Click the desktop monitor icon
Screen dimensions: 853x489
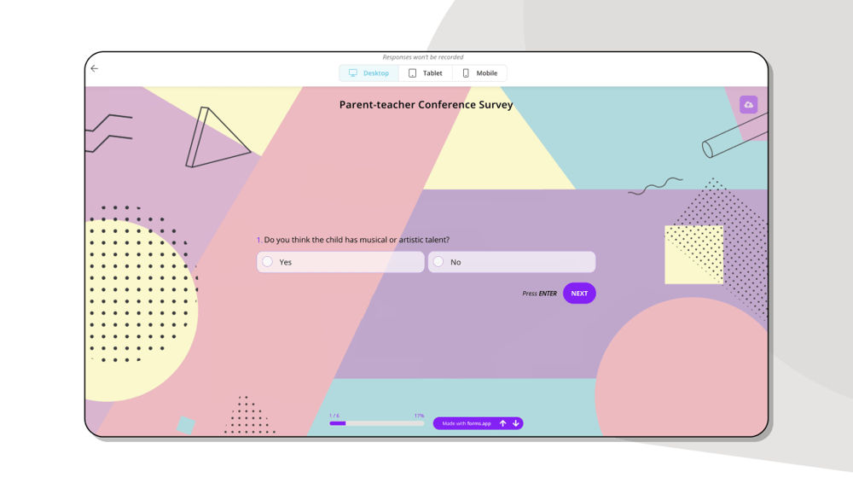[x=353, y=73]
